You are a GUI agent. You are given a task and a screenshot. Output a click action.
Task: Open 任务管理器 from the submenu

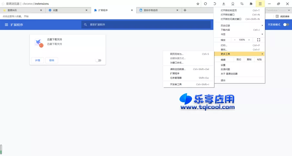click(189, 78)
